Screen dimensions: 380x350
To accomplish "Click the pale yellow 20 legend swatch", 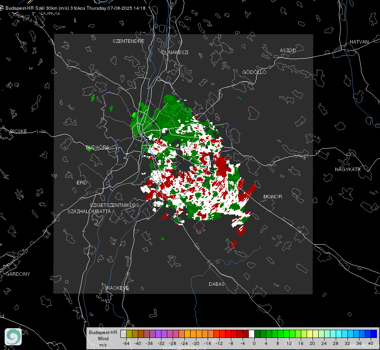I will coord(310,334).
